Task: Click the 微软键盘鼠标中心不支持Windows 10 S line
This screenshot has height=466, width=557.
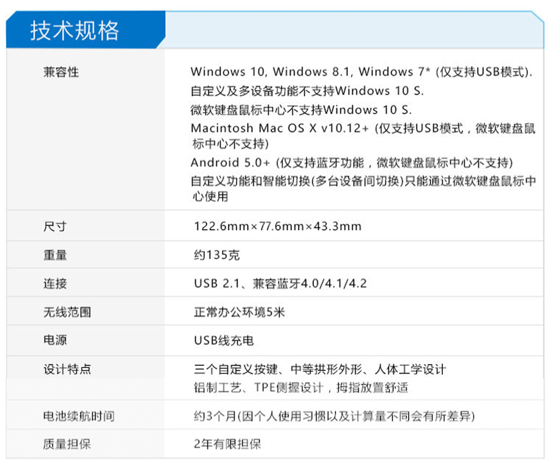Action: coord(301,110)
